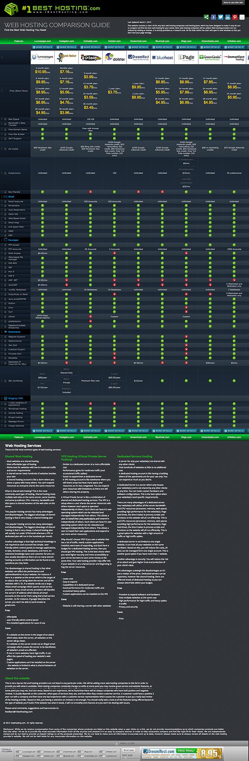Image resolution: width=249 pixels, height=761 pixels.
Task: Click the Facebook share icon
Action: click(x=213, y=17)
